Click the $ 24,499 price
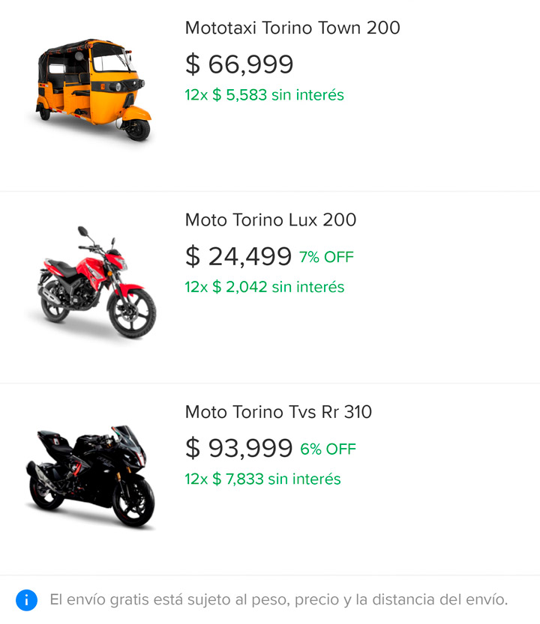Viewport: 540px width, 624px height. click(238, 255)
